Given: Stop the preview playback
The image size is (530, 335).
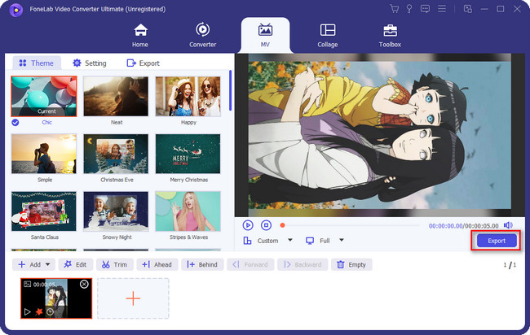Looking at the screenshot, I should (267, 225).
